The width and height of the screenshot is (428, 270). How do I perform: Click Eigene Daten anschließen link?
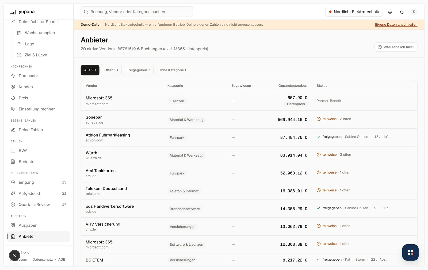[x=396, y=25]
